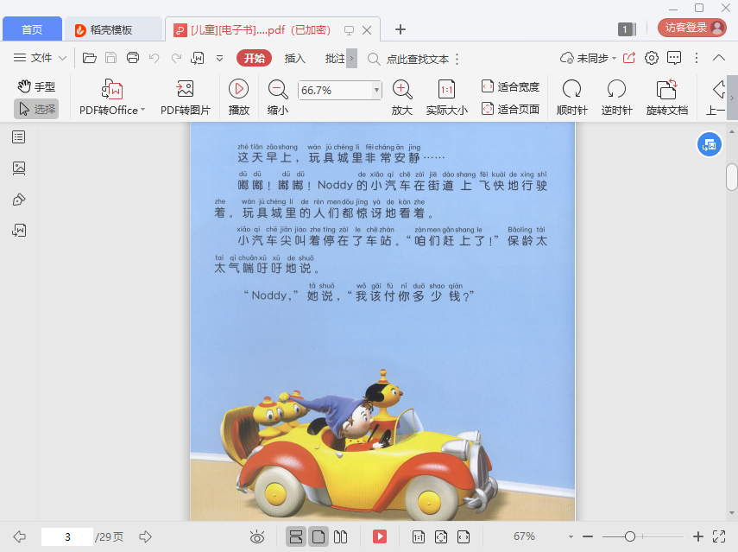
Task: Choose 适合页面 fit page
Action: (x=510, y=109)
